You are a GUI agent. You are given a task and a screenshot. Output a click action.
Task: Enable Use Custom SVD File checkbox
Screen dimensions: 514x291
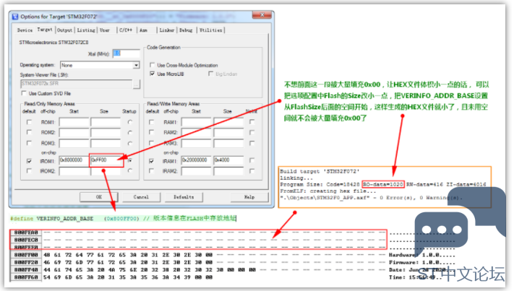[24, 93]
